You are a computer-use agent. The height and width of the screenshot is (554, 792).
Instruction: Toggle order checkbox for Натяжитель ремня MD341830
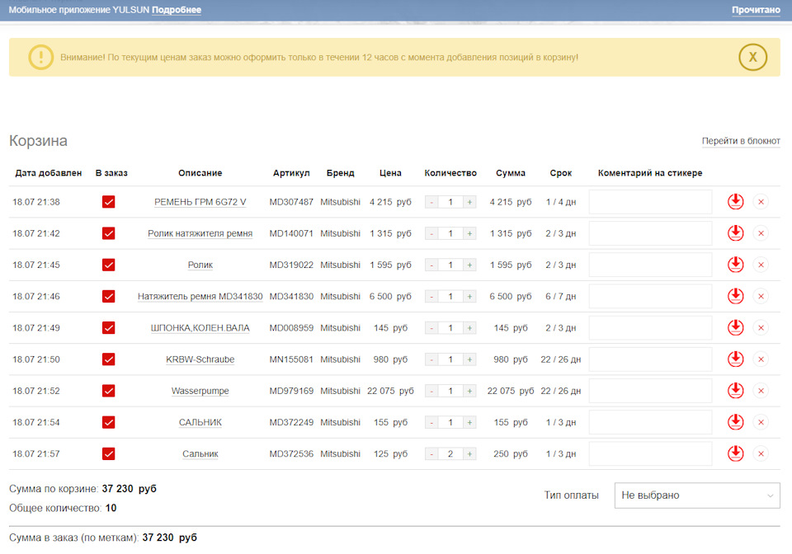(x=109, y=296)
